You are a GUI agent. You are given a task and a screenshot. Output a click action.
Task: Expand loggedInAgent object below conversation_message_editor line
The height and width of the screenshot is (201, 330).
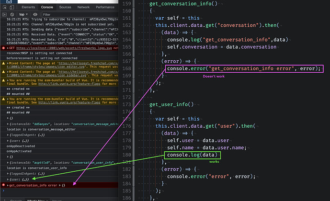point(8,135)
